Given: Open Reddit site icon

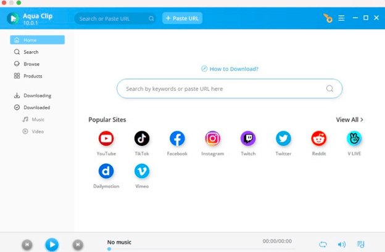Looking at the screenshot, I should [319, 139].
